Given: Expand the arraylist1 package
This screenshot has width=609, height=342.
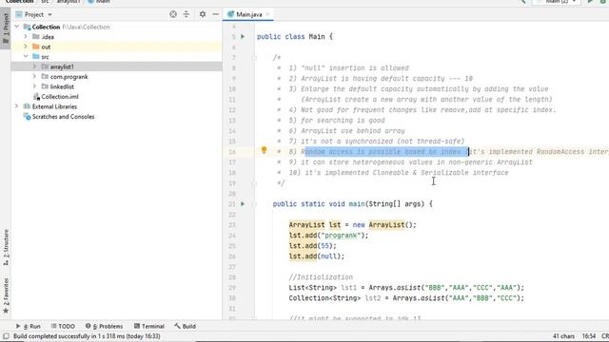Looking at the screenshot, I should (34, 66).
